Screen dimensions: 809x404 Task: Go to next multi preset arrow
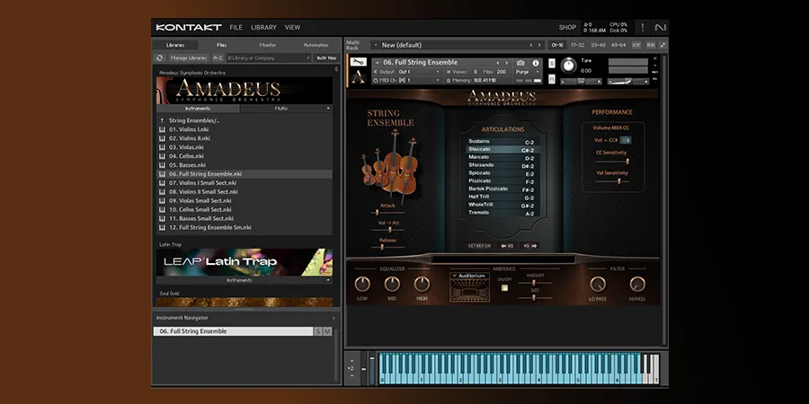[539, 46]
